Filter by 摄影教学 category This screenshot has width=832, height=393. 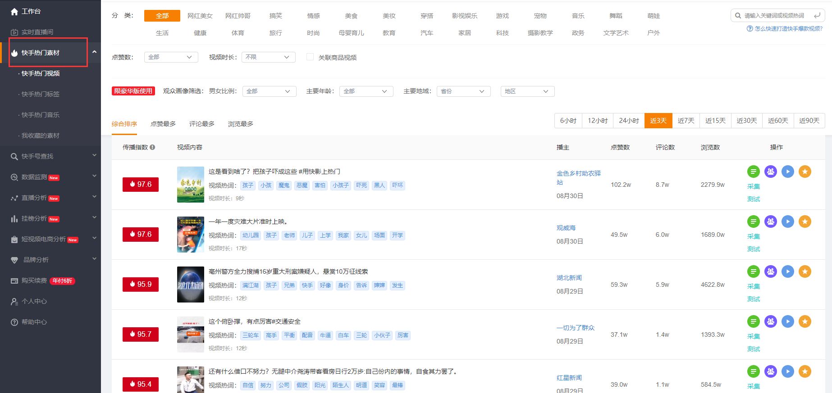(x=540, y=33)
